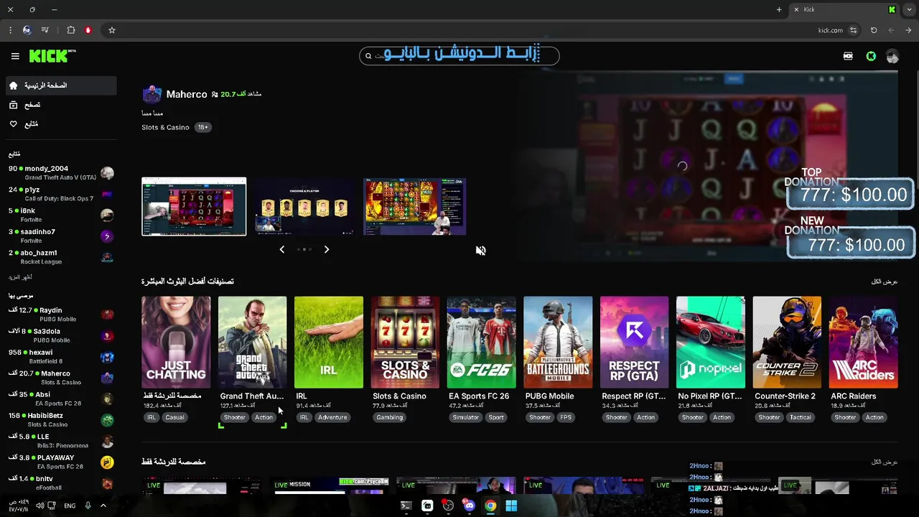Open the Just Chatting category card

176,343
